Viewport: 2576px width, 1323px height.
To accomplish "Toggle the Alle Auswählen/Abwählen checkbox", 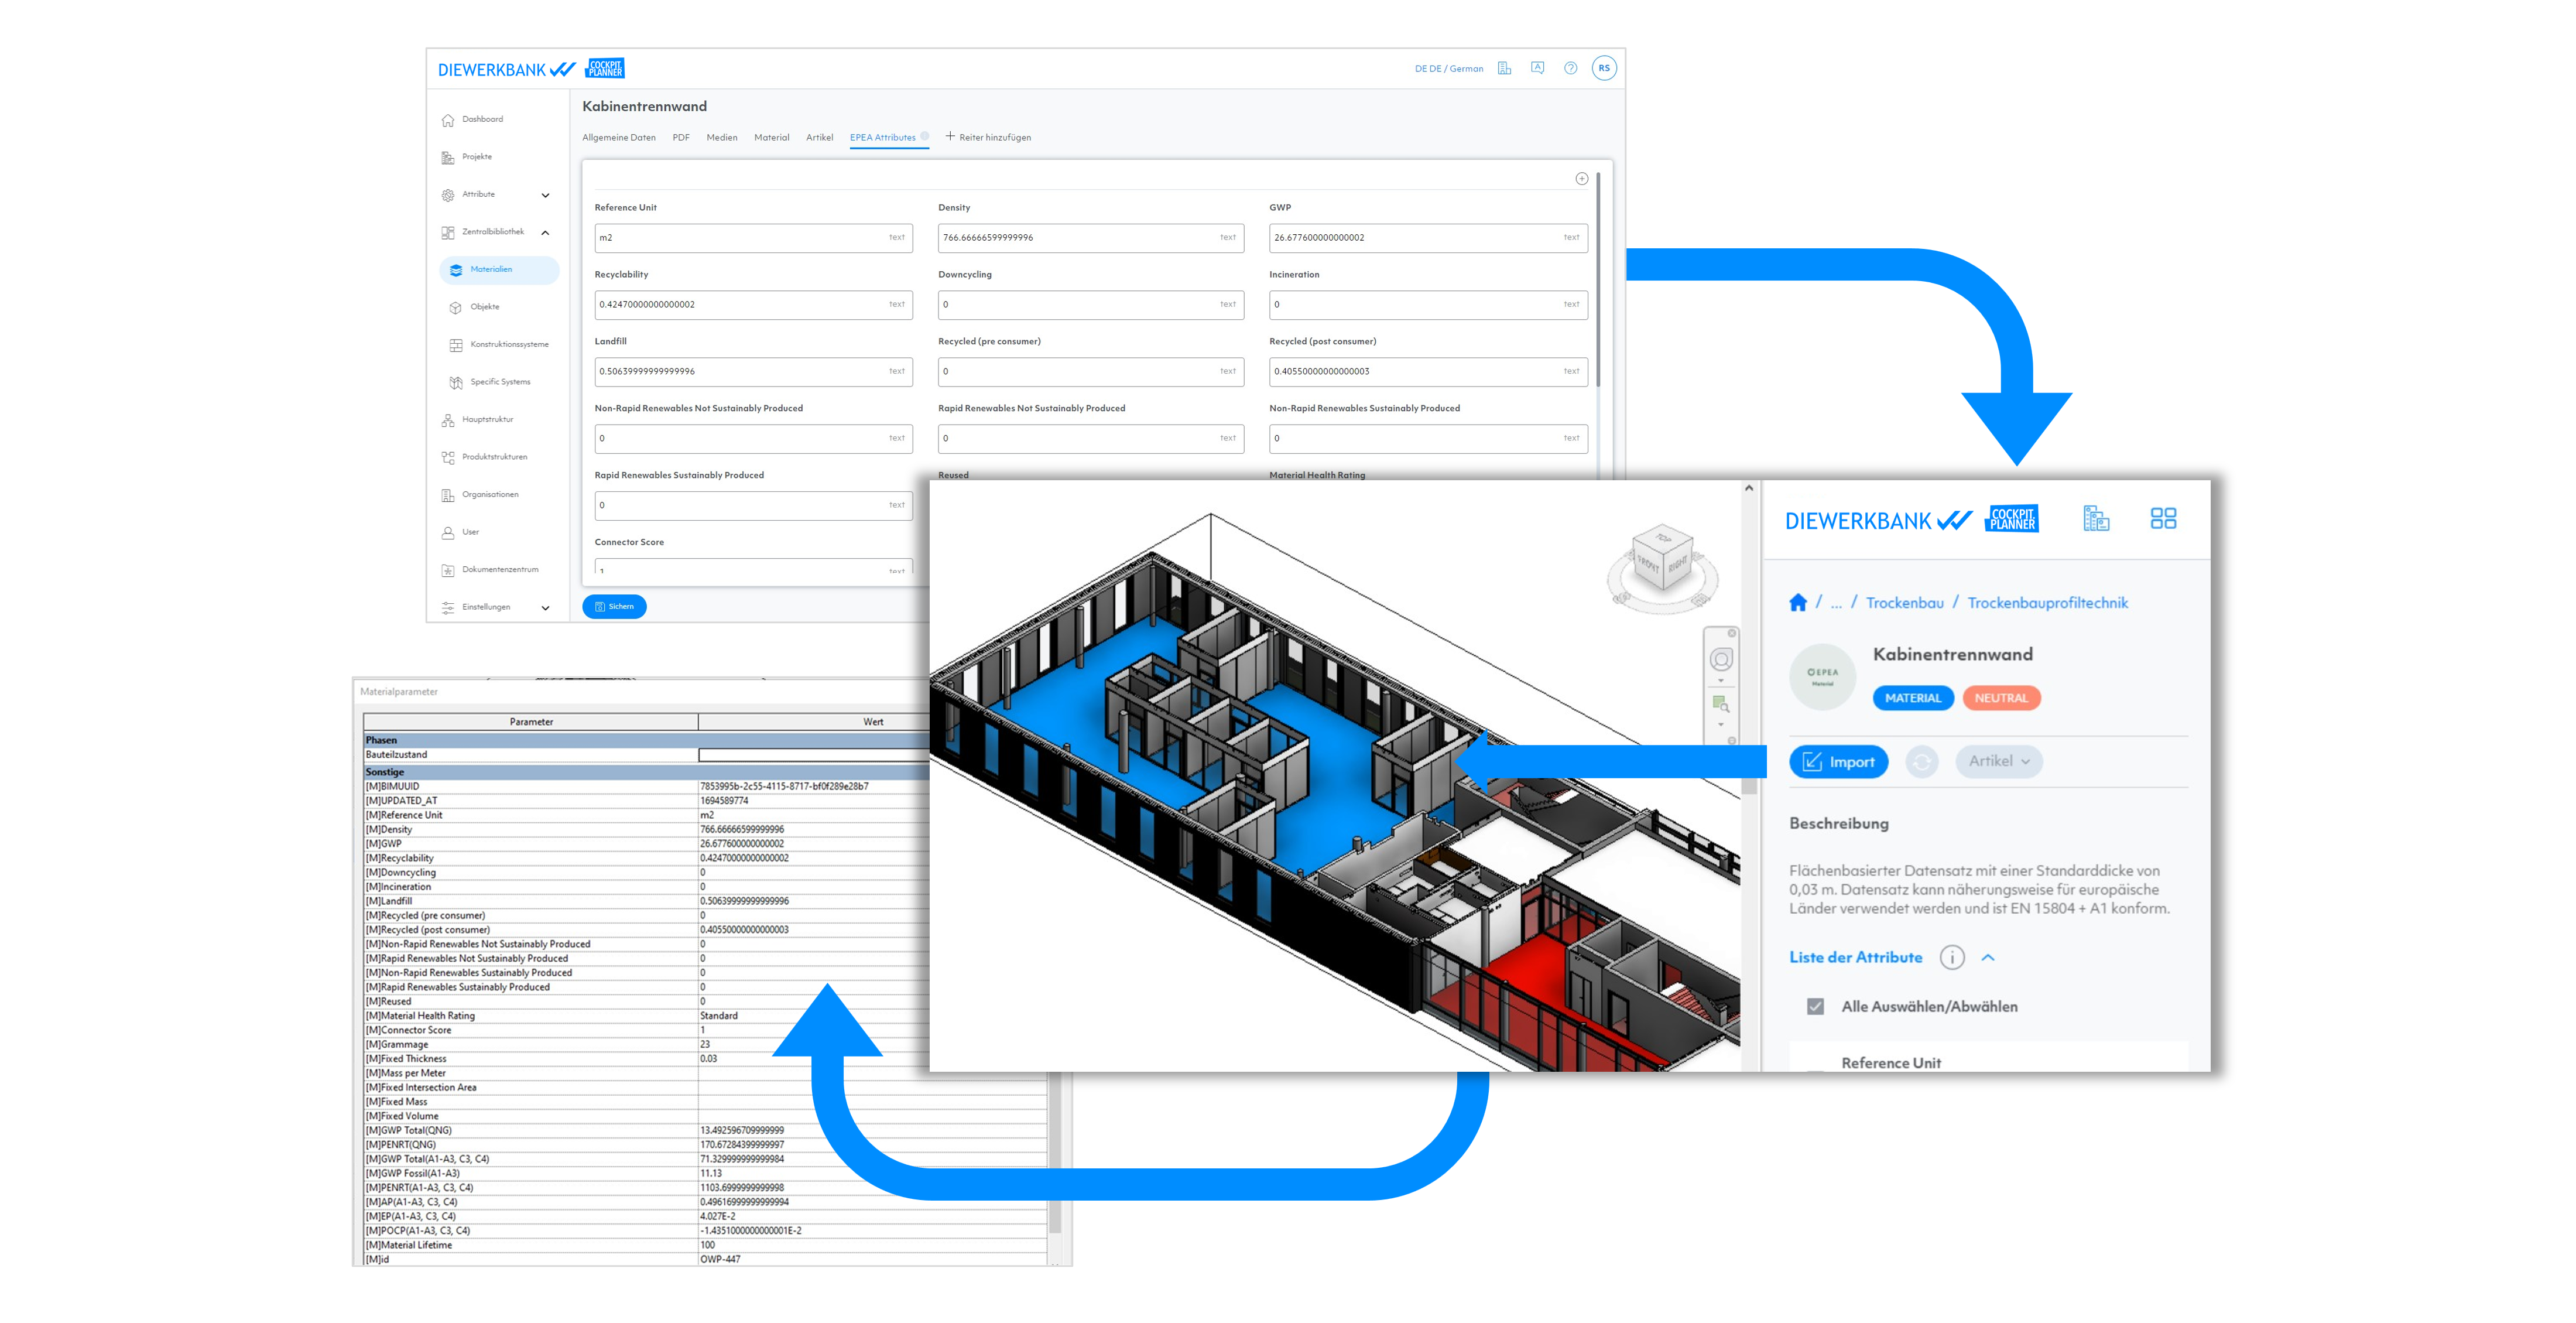I will pyautogui.click(x=1814, y=1007).
